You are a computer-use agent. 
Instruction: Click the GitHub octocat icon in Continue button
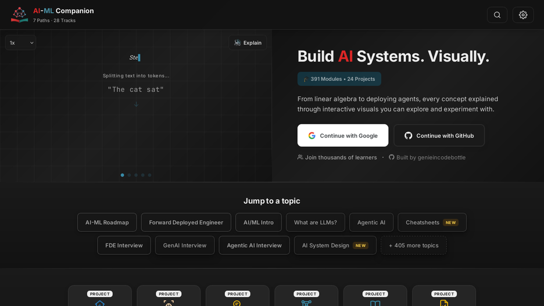409,135
